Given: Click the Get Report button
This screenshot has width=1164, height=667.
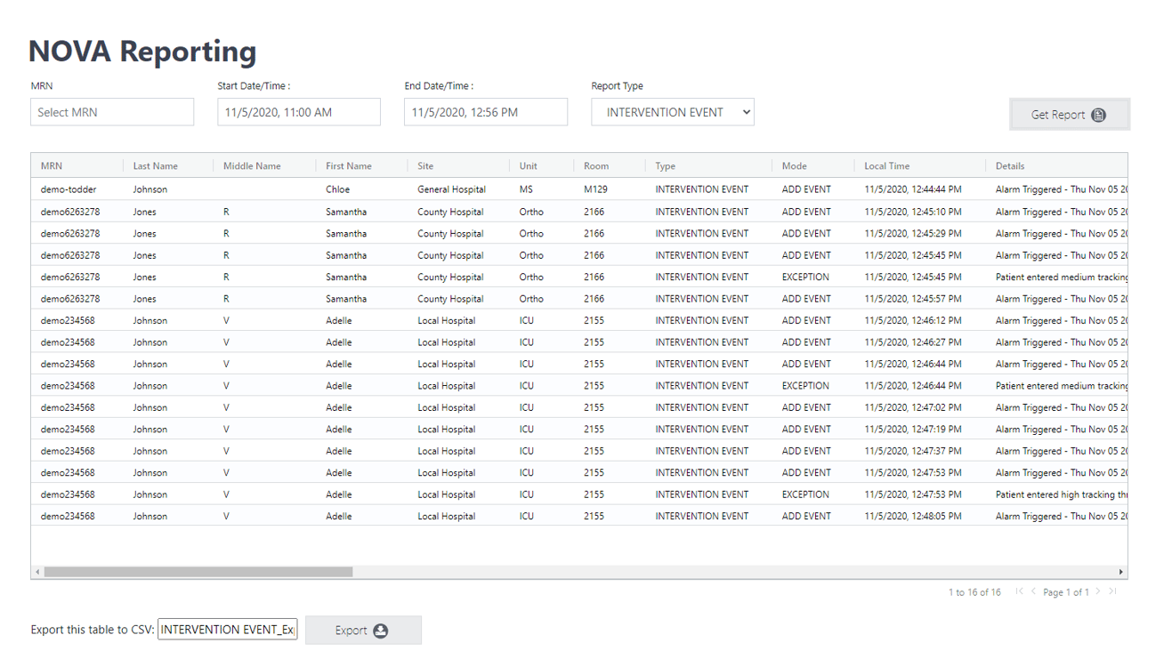Looking at the screenshot, I should 1069,115.
